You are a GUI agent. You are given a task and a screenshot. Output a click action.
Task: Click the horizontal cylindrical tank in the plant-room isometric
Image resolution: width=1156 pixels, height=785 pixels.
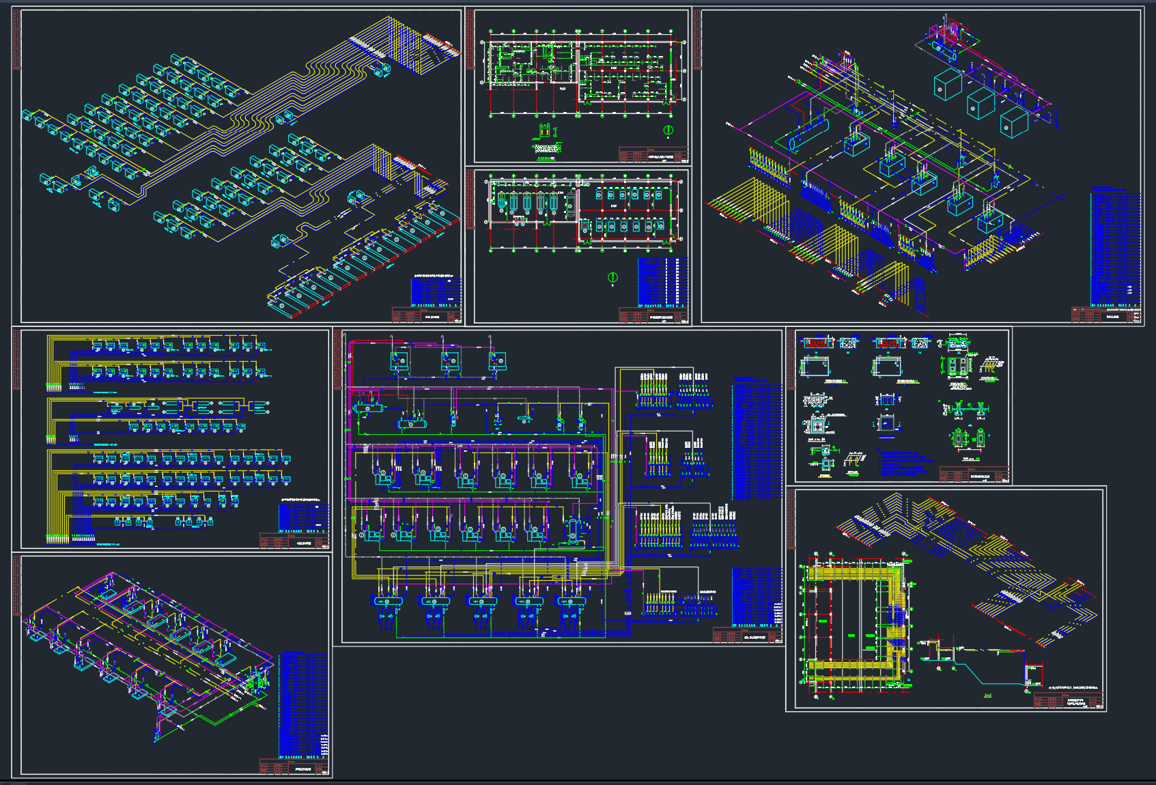tap(808, 135)
